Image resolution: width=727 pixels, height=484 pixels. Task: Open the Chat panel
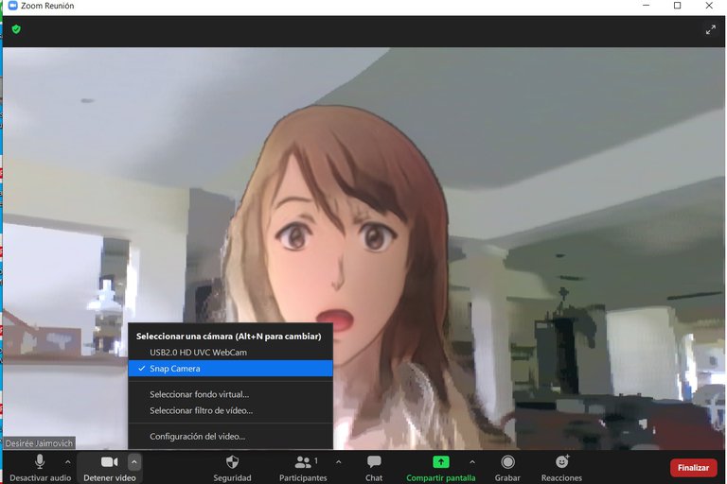(374, 468)
